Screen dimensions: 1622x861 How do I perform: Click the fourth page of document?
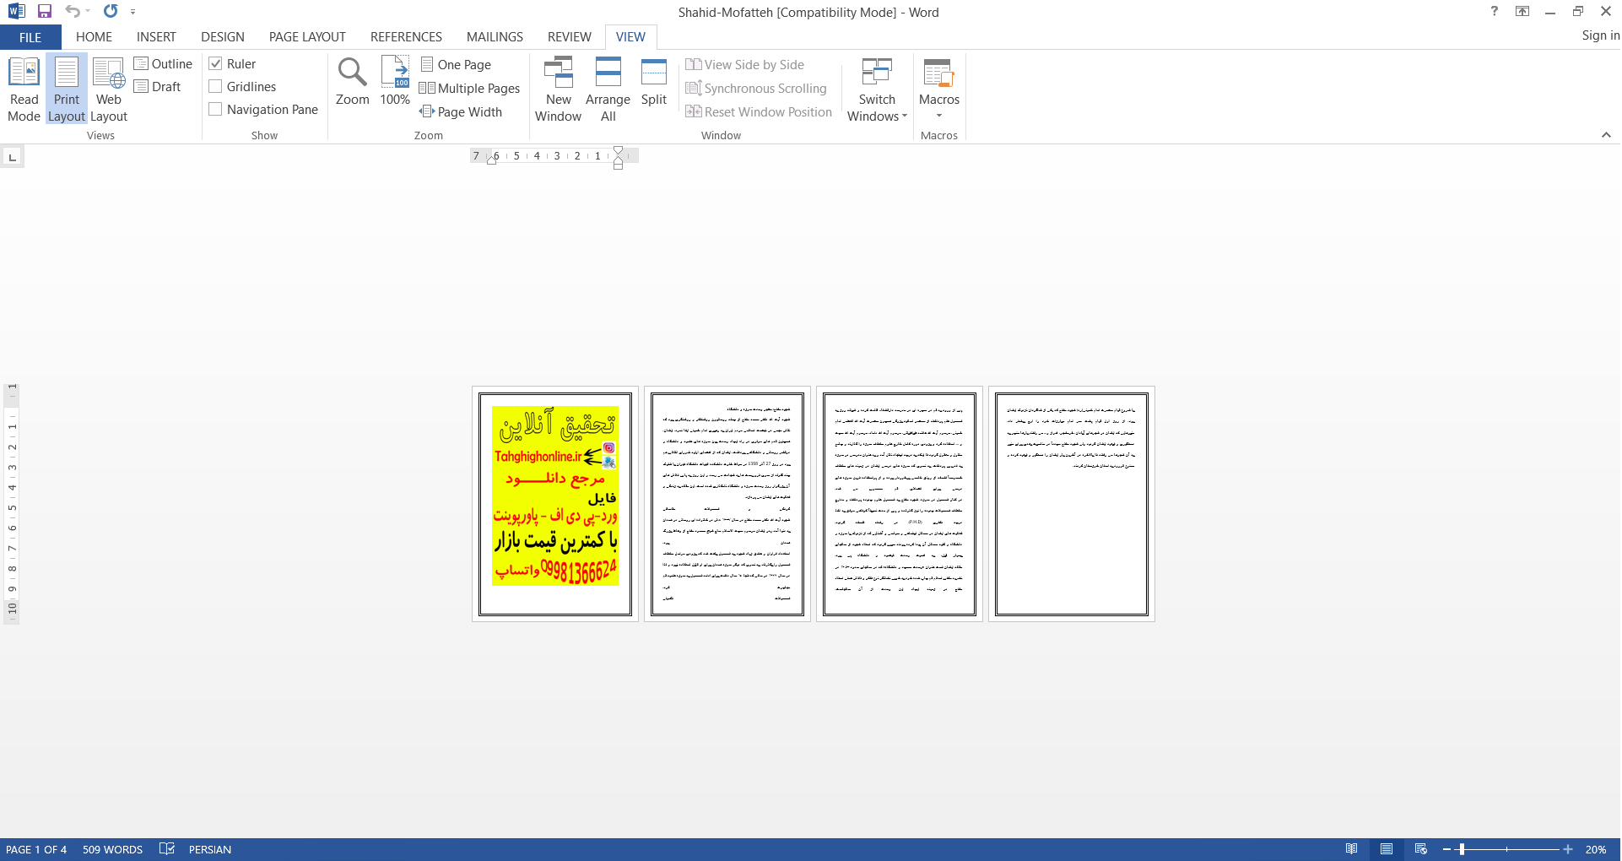tap(1072, 504)
